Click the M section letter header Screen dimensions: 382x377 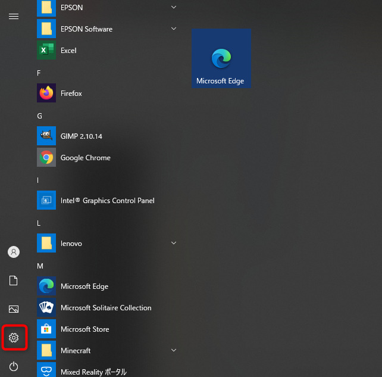point(40,266)
